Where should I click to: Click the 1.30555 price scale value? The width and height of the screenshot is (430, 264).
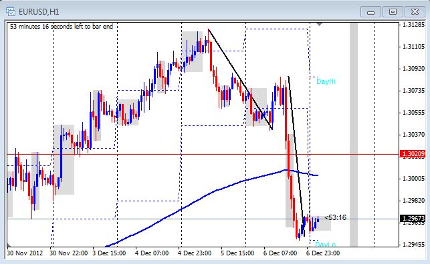[x=413, y=113]
